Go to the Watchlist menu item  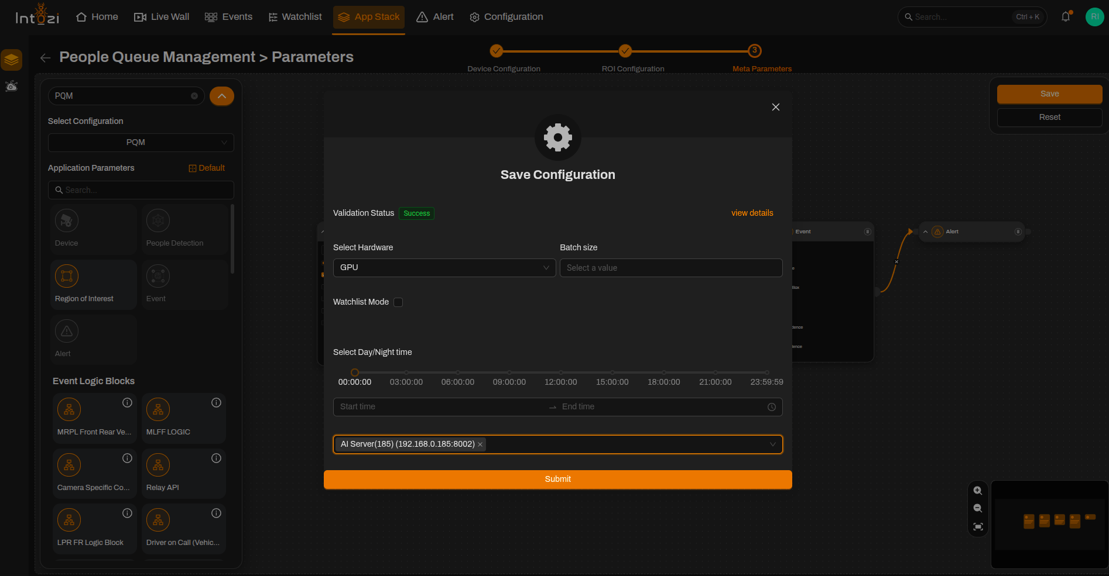point(295,17)
